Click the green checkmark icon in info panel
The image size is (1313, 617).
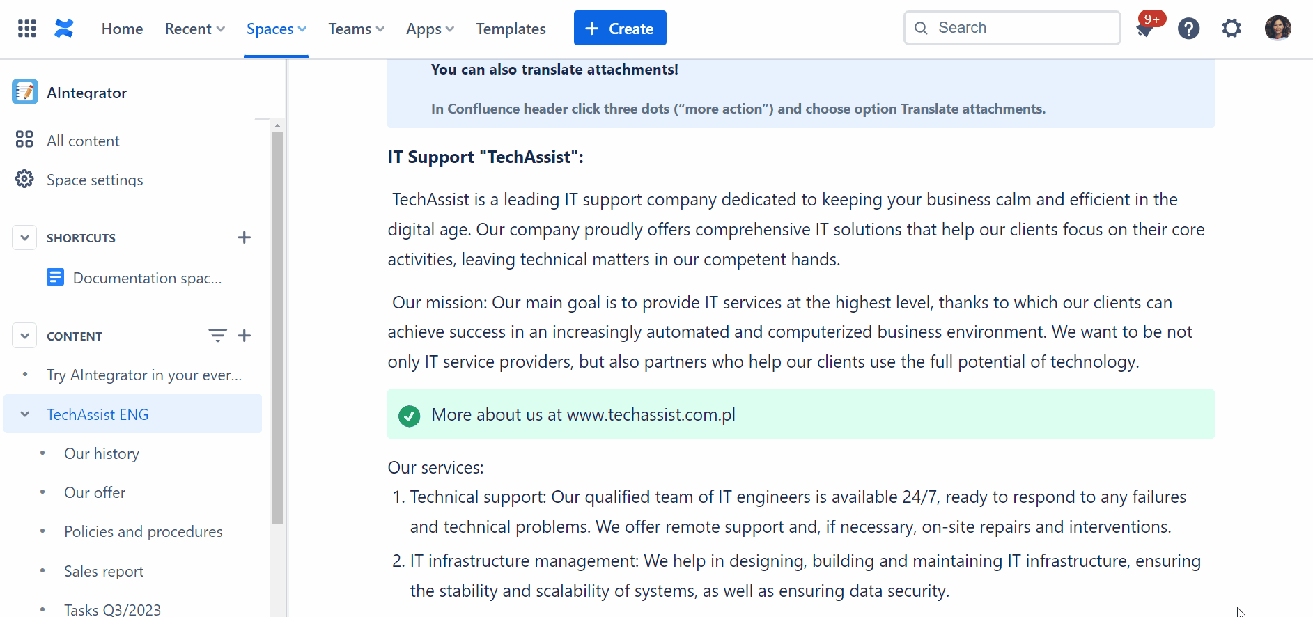(x=409, y=416)
